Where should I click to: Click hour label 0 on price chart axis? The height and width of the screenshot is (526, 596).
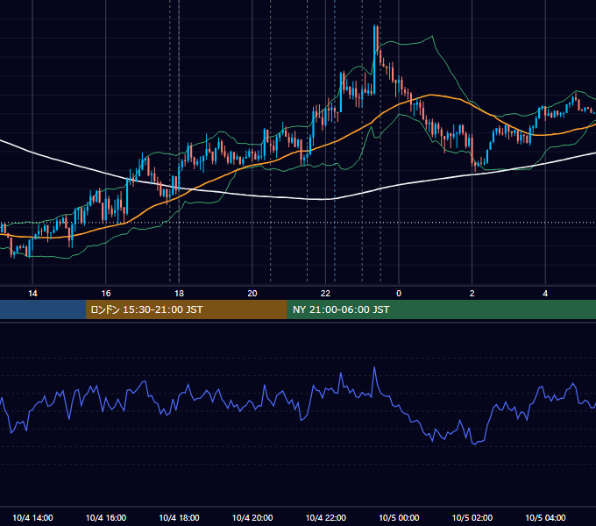399,294
